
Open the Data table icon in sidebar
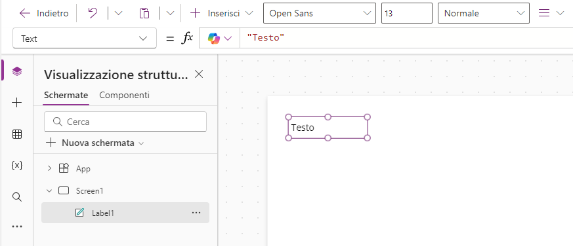(17, 134)
